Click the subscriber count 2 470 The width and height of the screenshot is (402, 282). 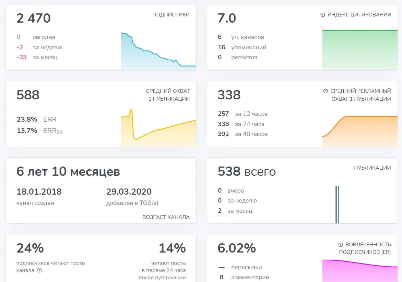(x=34, y=18)
